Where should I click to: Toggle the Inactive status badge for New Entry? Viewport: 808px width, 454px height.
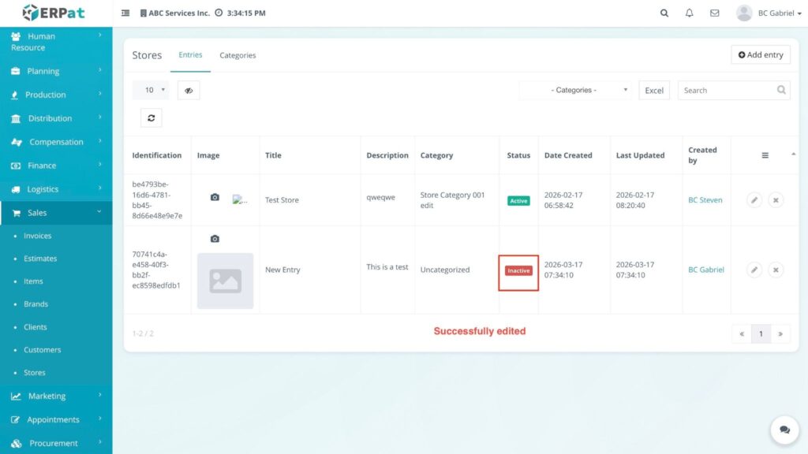518,270
